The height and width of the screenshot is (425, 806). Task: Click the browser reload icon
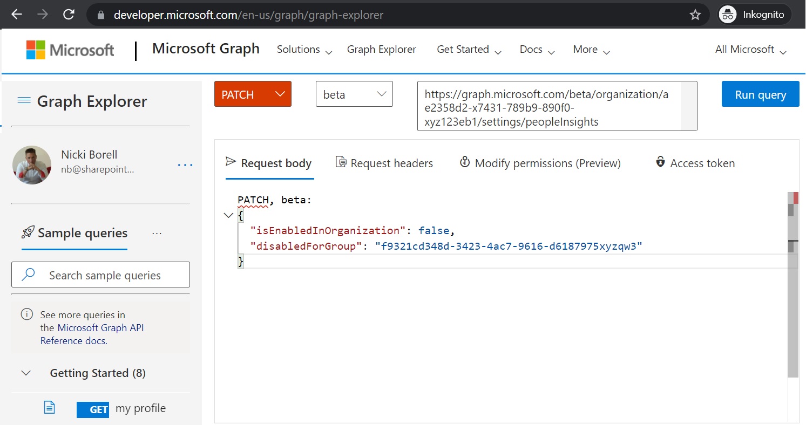pyautogui.click(x=69, y=15)
